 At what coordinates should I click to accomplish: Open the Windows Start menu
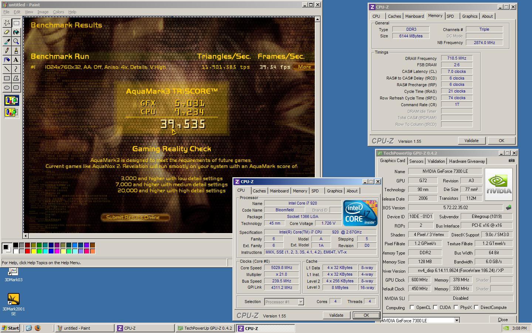(x=11, y=328)
